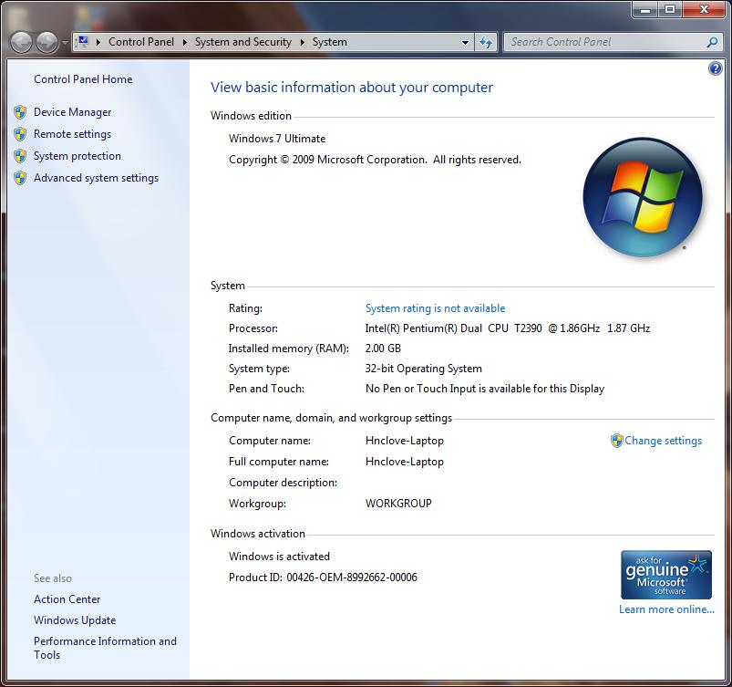The image size is (732, 687).
Task: Click the 'Windows 7 Ultimate' edition text
Action: pos(277,139)
